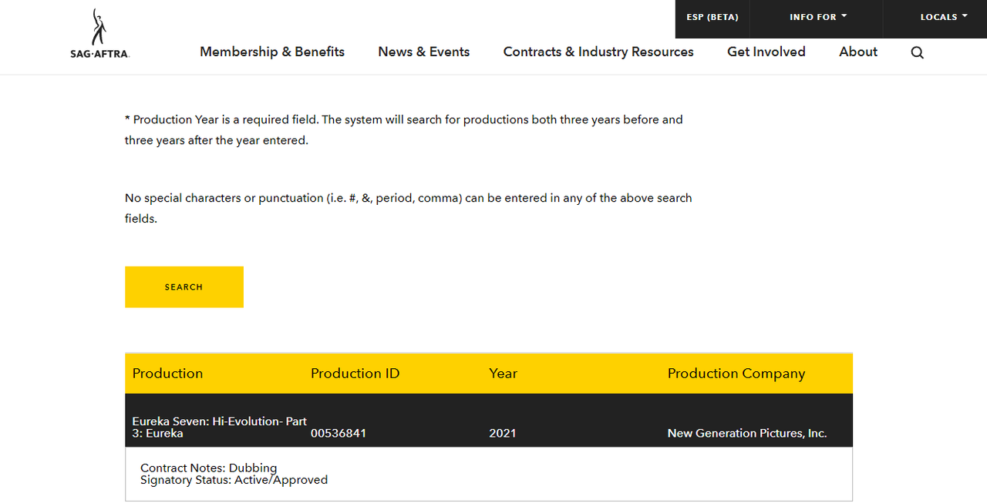Click the Year column header
This screenshot has height=503, width=987.
point(503,374)
